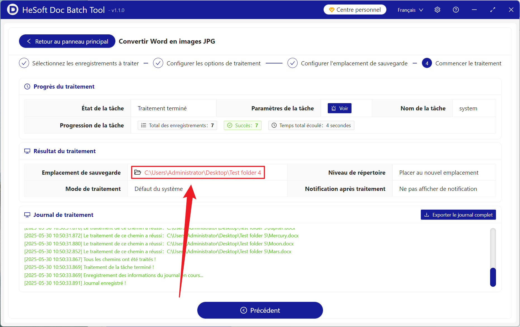
Task: Click the folder icon beside save path
Action: coord(138,172)
